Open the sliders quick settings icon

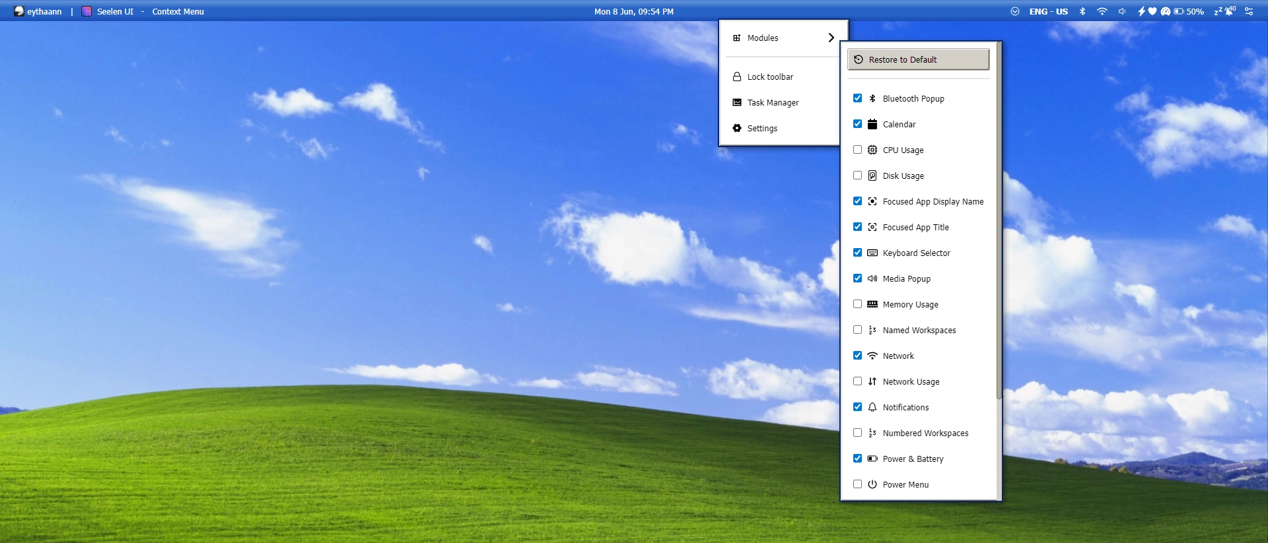pos(1249,11)
